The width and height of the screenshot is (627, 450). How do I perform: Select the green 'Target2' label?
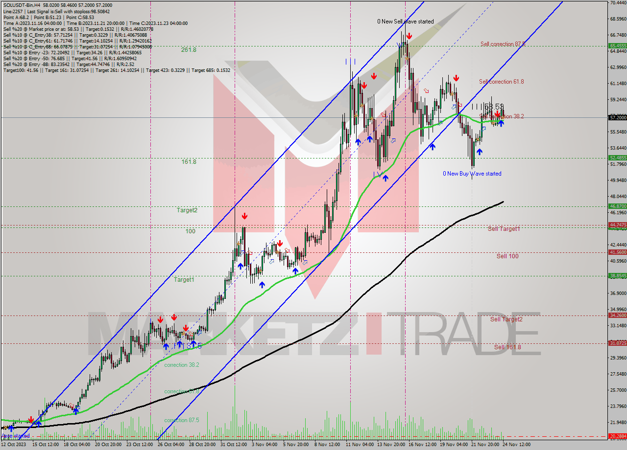point(187,210)
